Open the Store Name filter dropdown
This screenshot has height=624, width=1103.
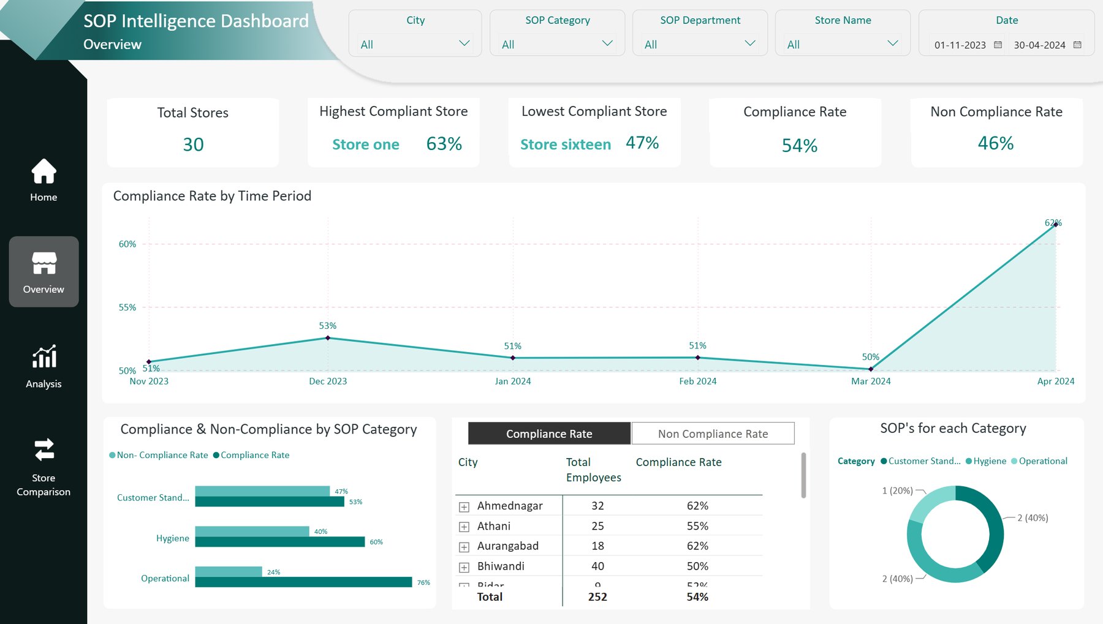pos(843,44)
